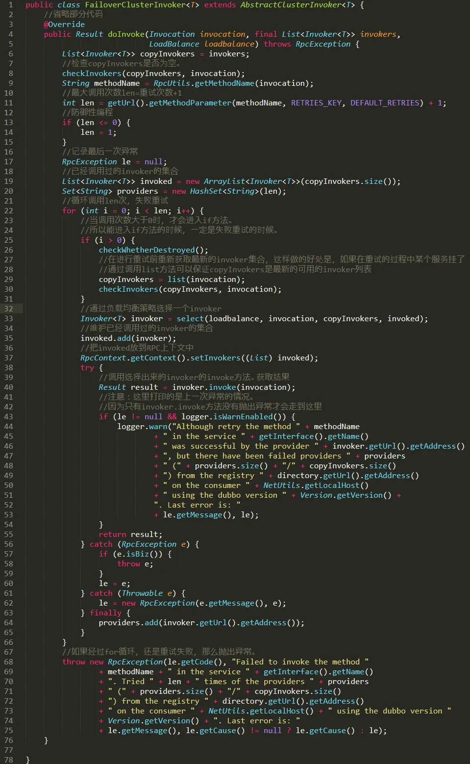Click line number 1 in the gutter
470x764 pixels.
(x=11, y=5)
